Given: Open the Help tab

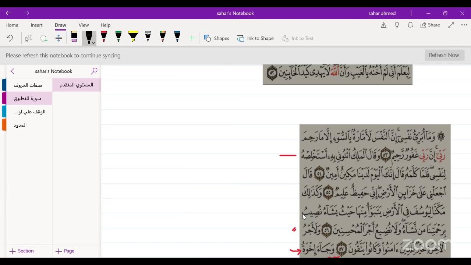Looking at the screenshot, I should tap(106, 25).
